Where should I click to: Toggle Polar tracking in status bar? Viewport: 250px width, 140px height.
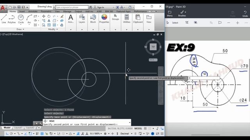coord(11,134)
